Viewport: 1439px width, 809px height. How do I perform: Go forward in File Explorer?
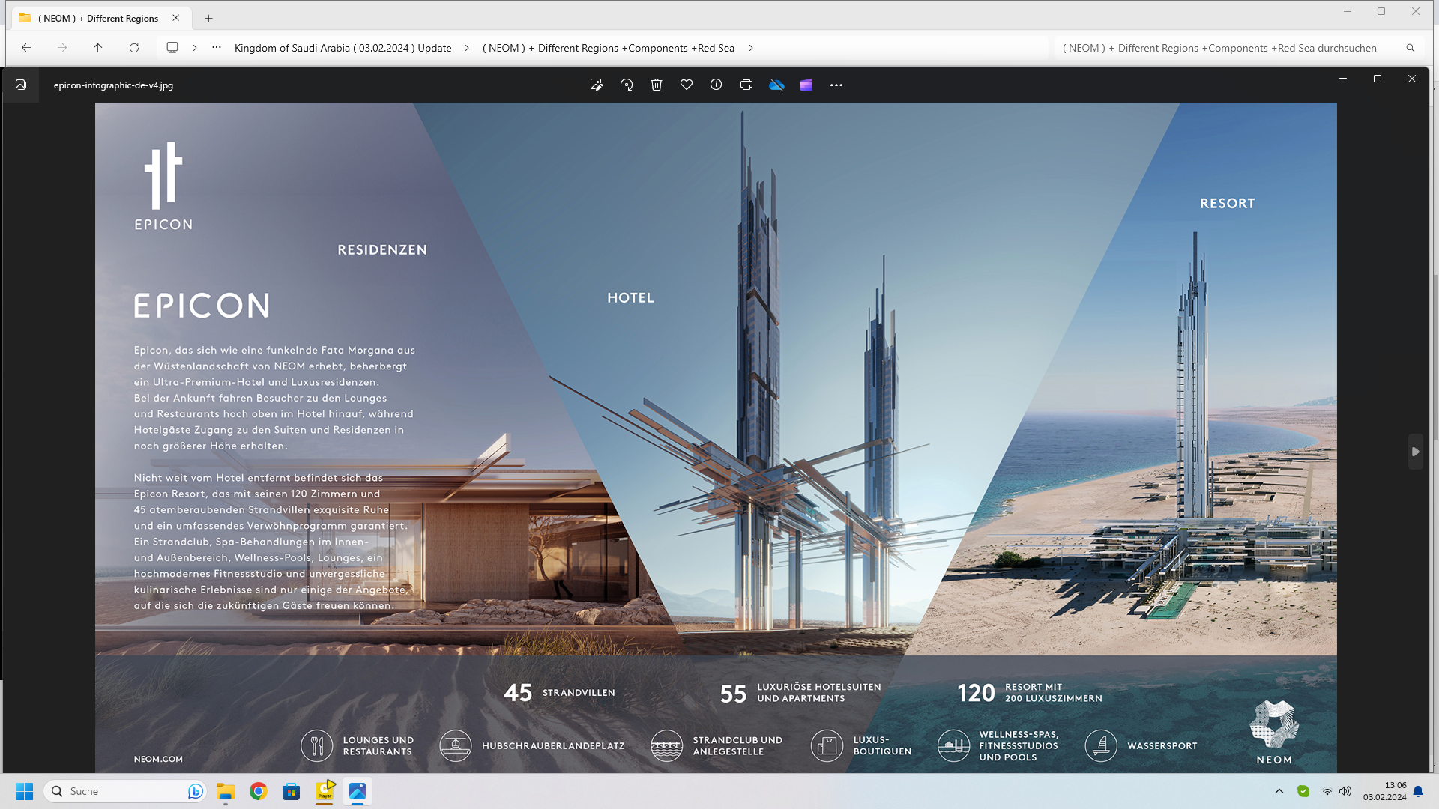62,48
